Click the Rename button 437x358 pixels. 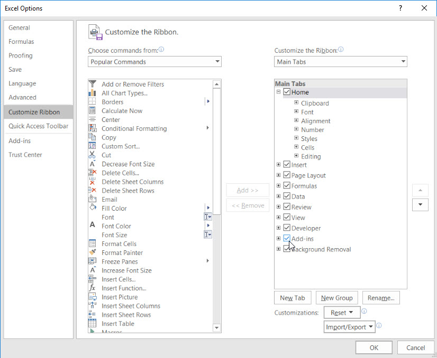[381, 298]
